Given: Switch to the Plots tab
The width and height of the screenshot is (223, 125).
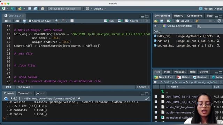Looking at the screenshot, I should coord(167,72).
